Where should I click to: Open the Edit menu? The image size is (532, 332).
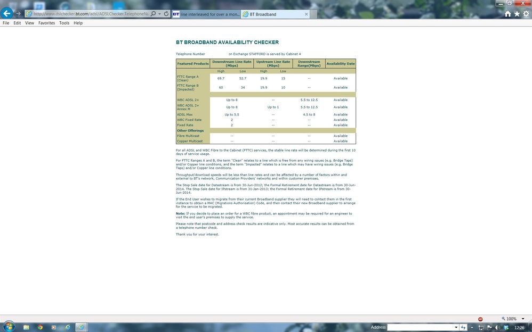(x=17, y=23)
